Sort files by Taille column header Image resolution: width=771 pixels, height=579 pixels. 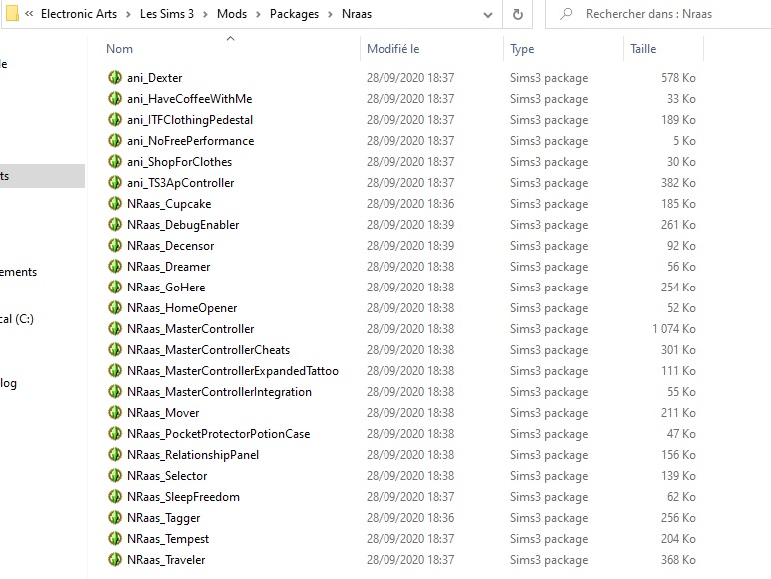tap(643, 49)
